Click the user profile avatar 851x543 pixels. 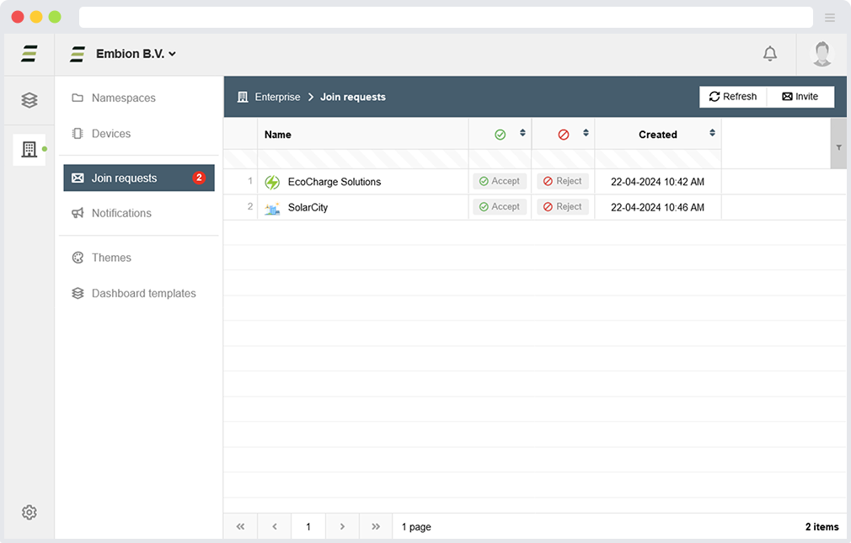click(x=822, y=54)
